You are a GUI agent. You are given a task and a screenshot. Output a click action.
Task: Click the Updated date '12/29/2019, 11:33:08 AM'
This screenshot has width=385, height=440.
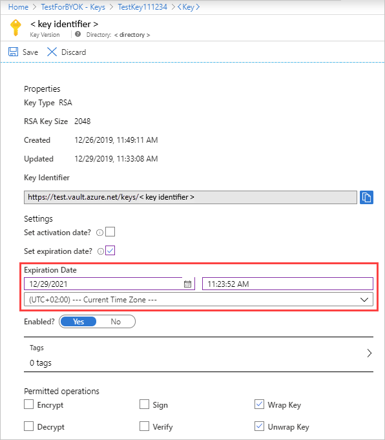tap(116, 159)
